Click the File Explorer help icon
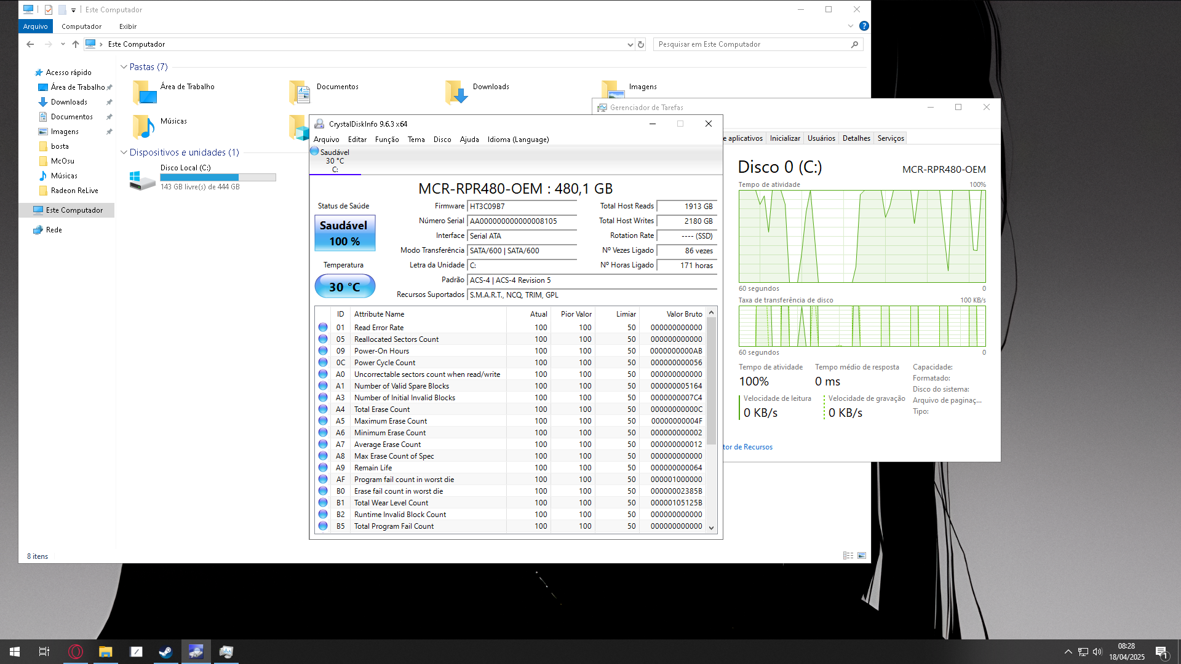Viewport: 1181px width, 664px height. point(864,26)
